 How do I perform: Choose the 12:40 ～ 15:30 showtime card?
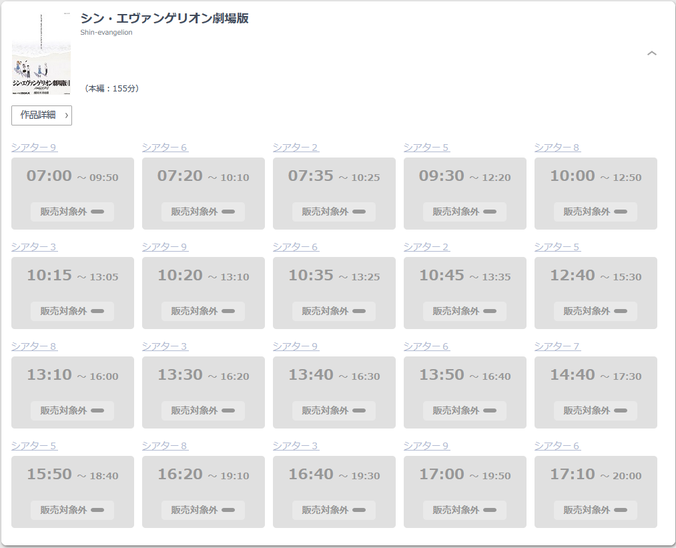(x=596, y=293)
